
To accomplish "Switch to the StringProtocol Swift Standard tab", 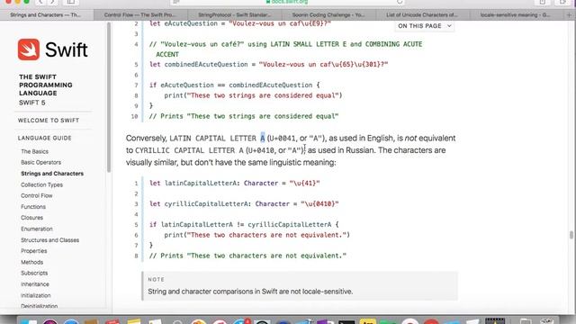I will pos(234,15).
